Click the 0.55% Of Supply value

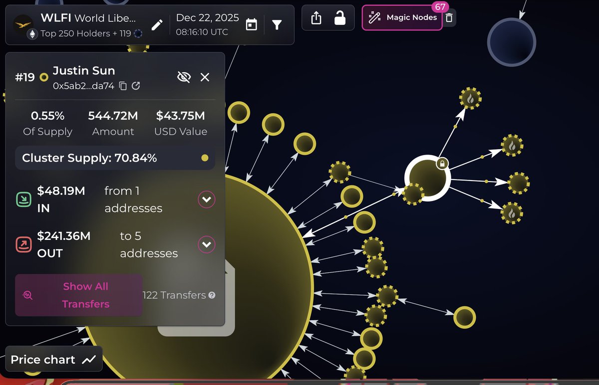pos(47,116)
